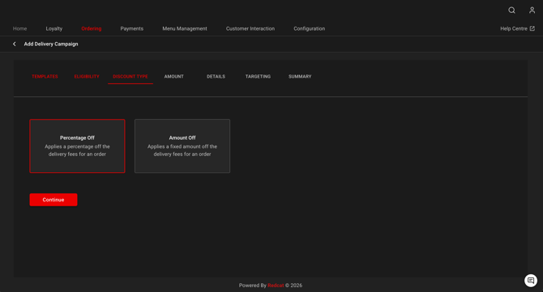The height and width of the screenshot is (292, 543).
Task: Open the Payments menu
Action: click(x=131, y=28)
